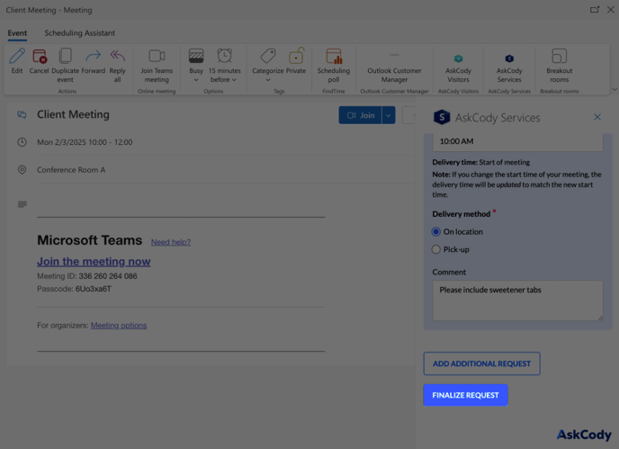Click Reply all in the ribbon
The height and width of the screenshot is (449, 619).
[117, 56]
